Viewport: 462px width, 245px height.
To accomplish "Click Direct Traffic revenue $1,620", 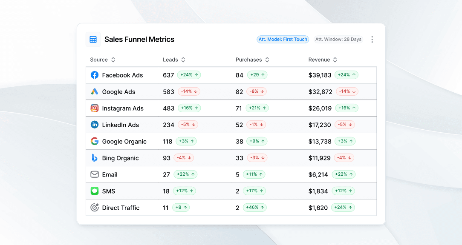I will (x=318, y=208).
